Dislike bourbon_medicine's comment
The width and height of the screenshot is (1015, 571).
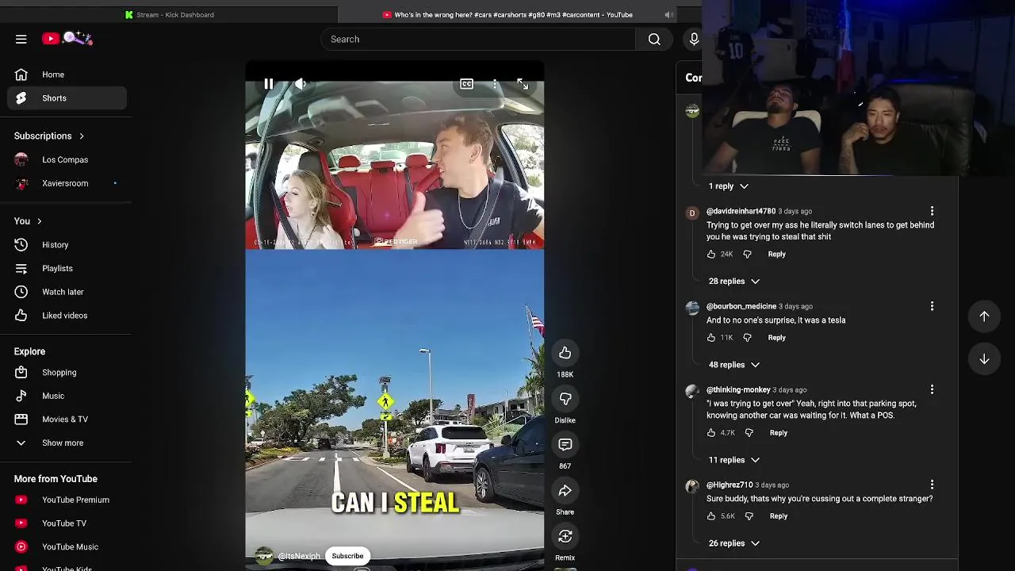pyautogui.click(x=747, y=338)
